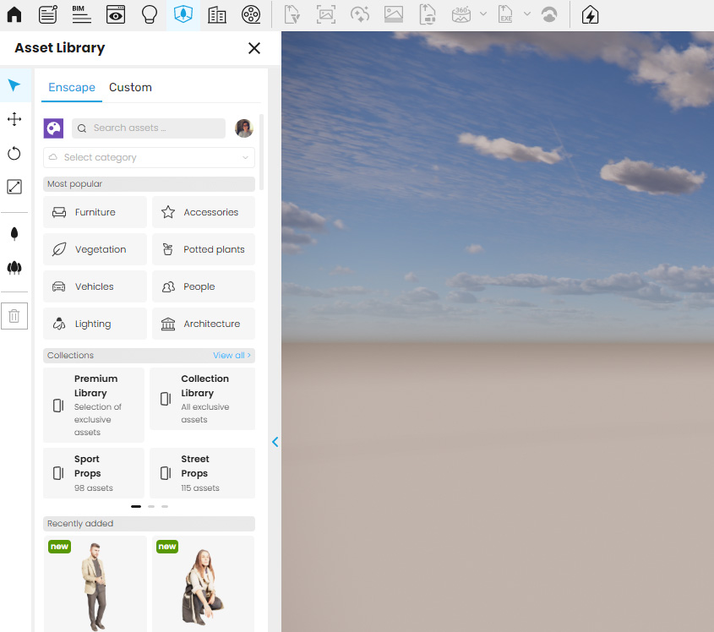Select the standing man asset thumbnail
The height and width of the screenshot is (632, 714).
pos(95,584)
